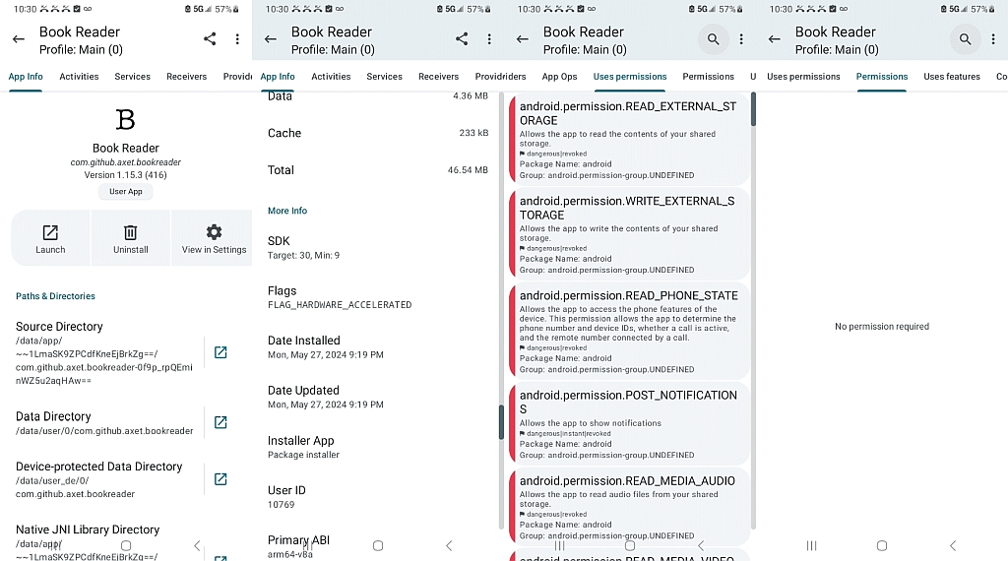Open Data Directory external link icon
This screenshot has width=1008, height=561.
point(220,422)
